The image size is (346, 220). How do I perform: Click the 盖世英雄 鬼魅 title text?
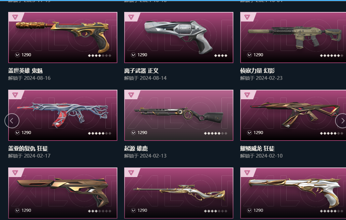click(25, 71)
